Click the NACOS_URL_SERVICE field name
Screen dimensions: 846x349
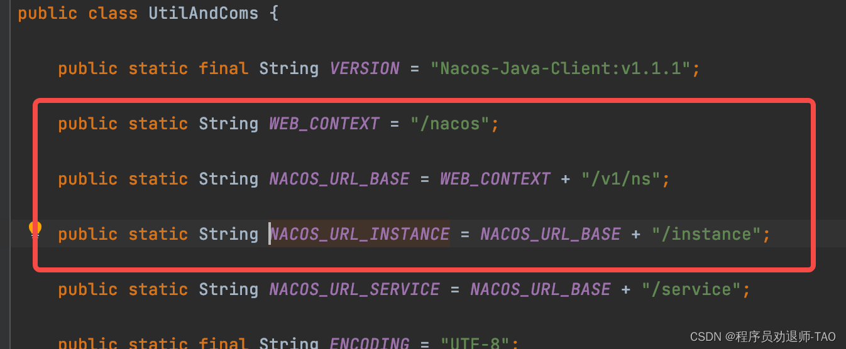[354, 289]
